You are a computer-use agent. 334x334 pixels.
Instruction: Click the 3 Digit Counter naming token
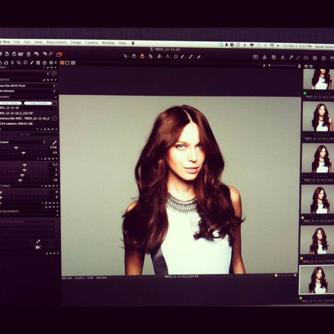38,103
